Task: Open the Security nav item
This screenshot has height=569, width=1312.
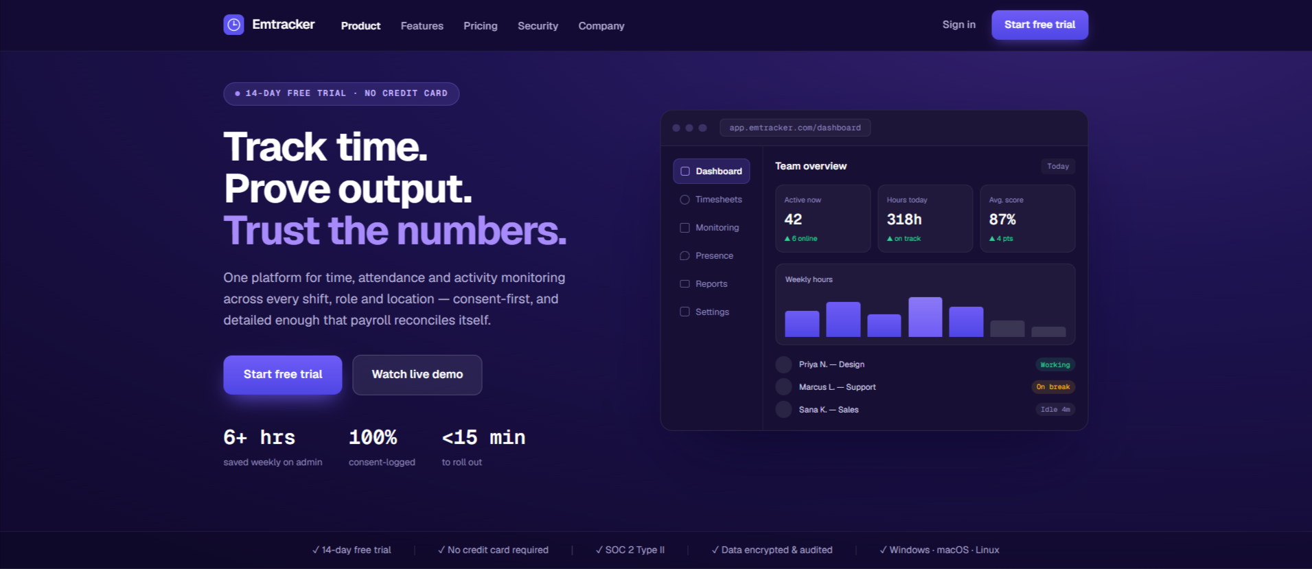Action: 538,25
